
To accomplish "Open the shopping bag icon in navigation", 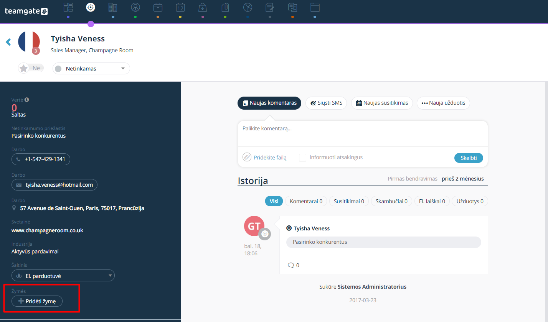I will (x=203, y=7).
